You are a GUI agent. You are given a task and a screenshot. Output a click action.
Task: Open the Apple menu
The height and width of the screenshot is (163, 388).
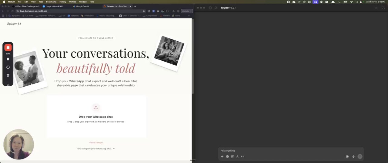pyautogui.click(x=4, y=2)
